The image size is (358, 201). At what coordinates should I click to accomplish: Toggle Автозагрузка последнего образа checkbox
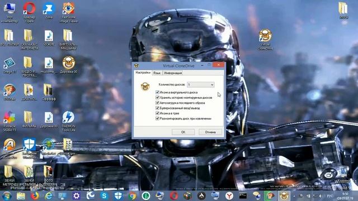pyautogui.click(x=157, y=103)
